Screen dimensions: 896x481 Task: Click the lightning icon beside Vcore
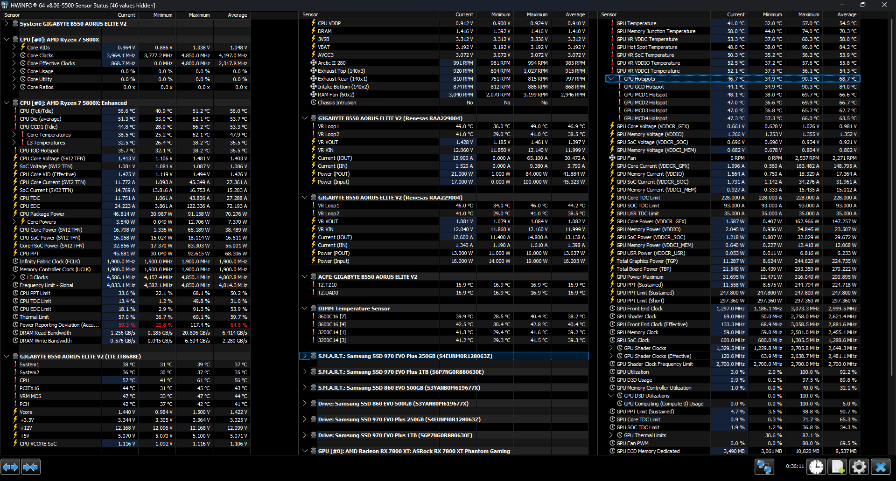click(15, 412)
